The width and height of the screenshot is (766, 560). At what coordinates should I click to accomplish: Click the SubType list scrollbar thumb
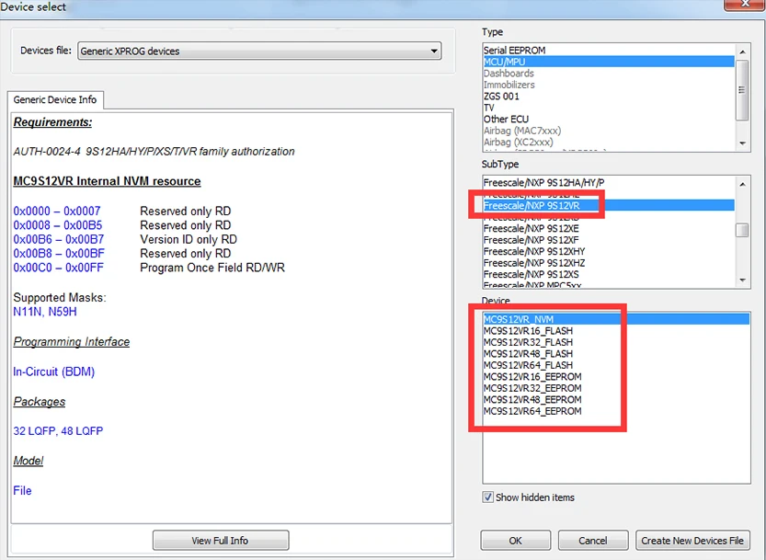[x=743, y=230]
